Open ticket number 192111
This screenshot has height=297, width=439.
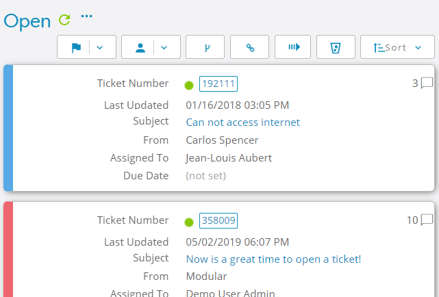(218, 83)
